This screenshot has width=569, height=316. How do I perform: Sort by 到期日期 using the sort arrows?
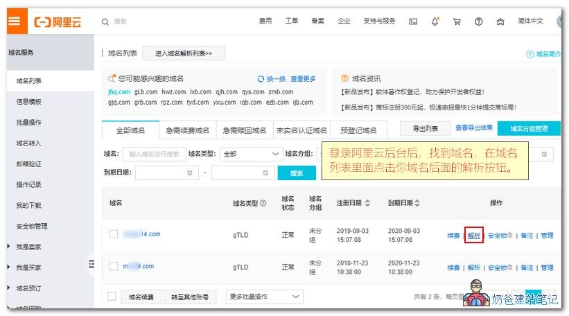point(417,203)
